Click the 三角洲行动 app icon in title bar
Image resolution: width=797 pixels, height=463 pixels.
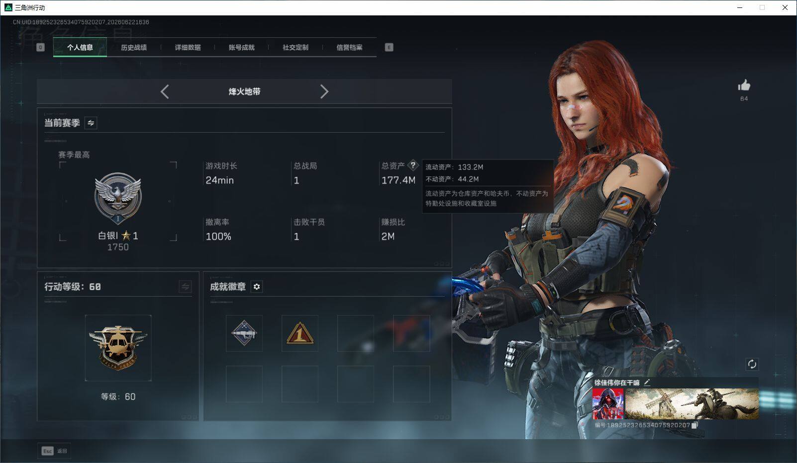8,7
